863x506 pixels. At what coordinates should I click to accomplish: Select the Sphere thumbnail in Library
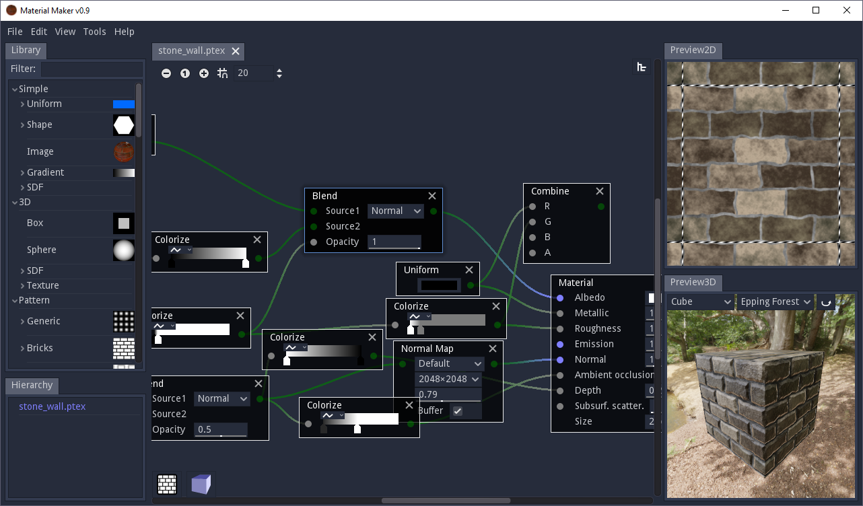point(124,250)
